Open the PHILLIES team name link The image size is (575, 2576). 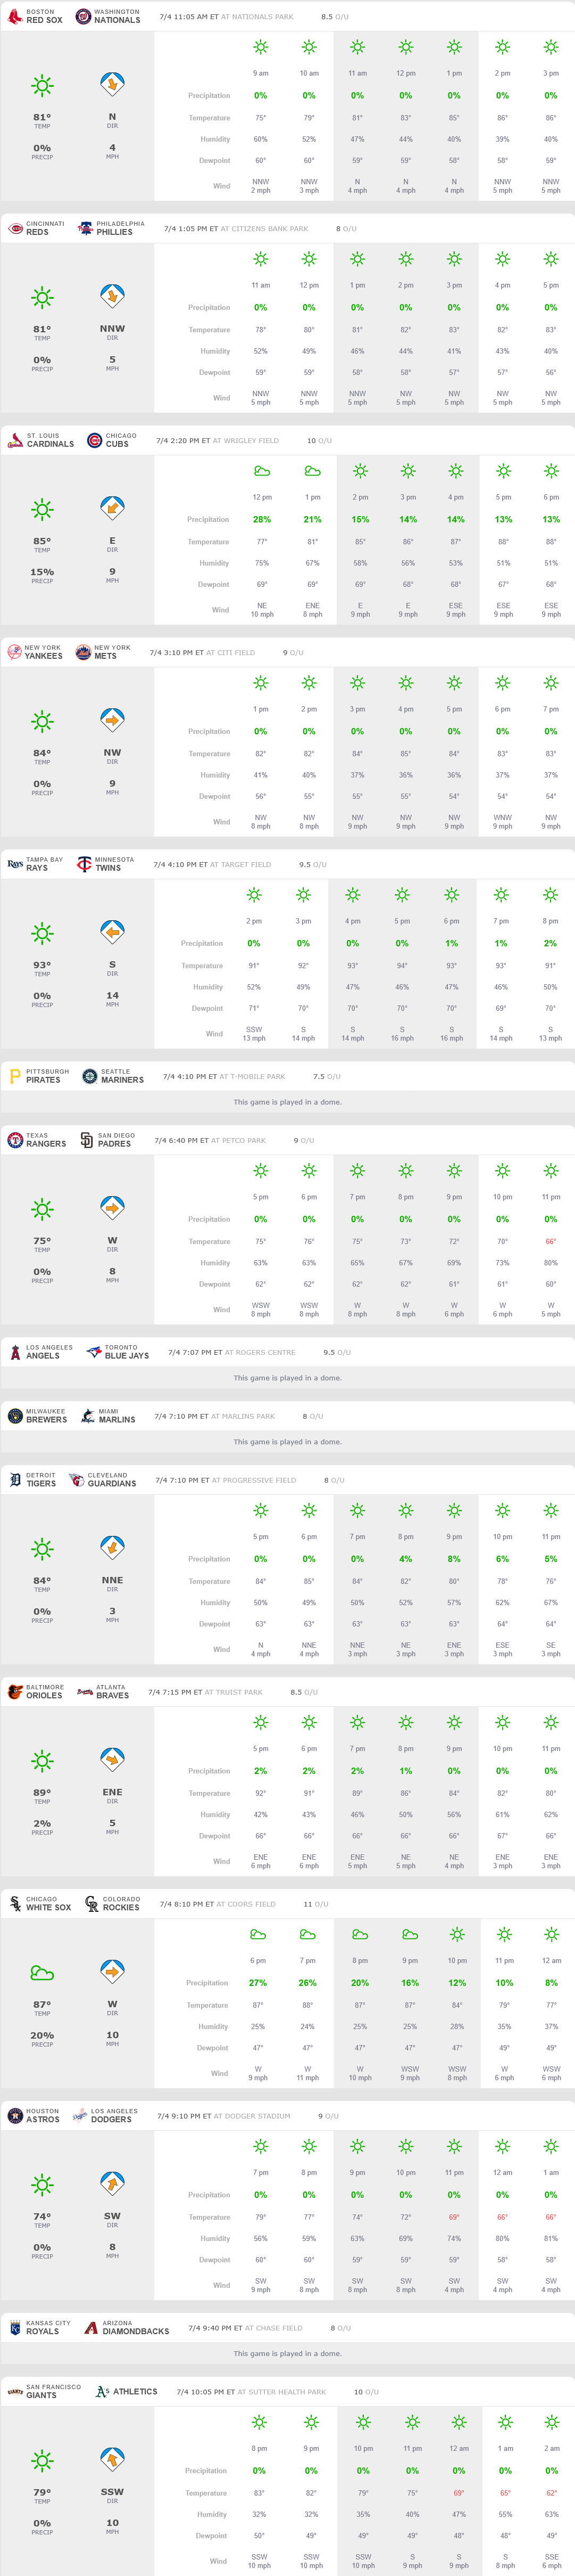click(115, 232)
